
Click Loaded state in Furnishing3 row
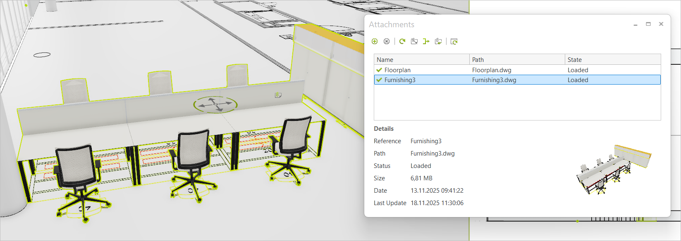[578, 80]
